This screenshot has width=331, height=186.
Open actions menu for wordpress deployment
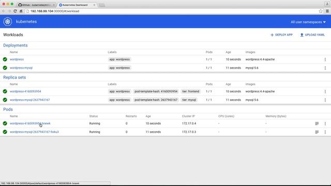(x=325, y=59)
